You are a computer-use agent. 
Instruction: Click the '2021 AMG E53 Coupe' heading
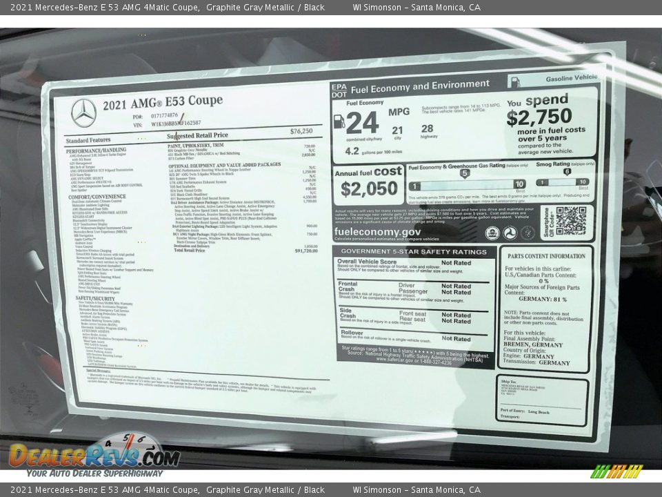click(163, 102)
